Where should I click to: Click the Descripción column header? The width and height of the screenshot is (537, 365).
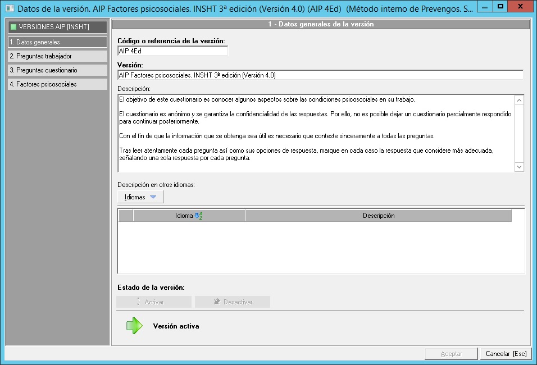click(379, 216)
